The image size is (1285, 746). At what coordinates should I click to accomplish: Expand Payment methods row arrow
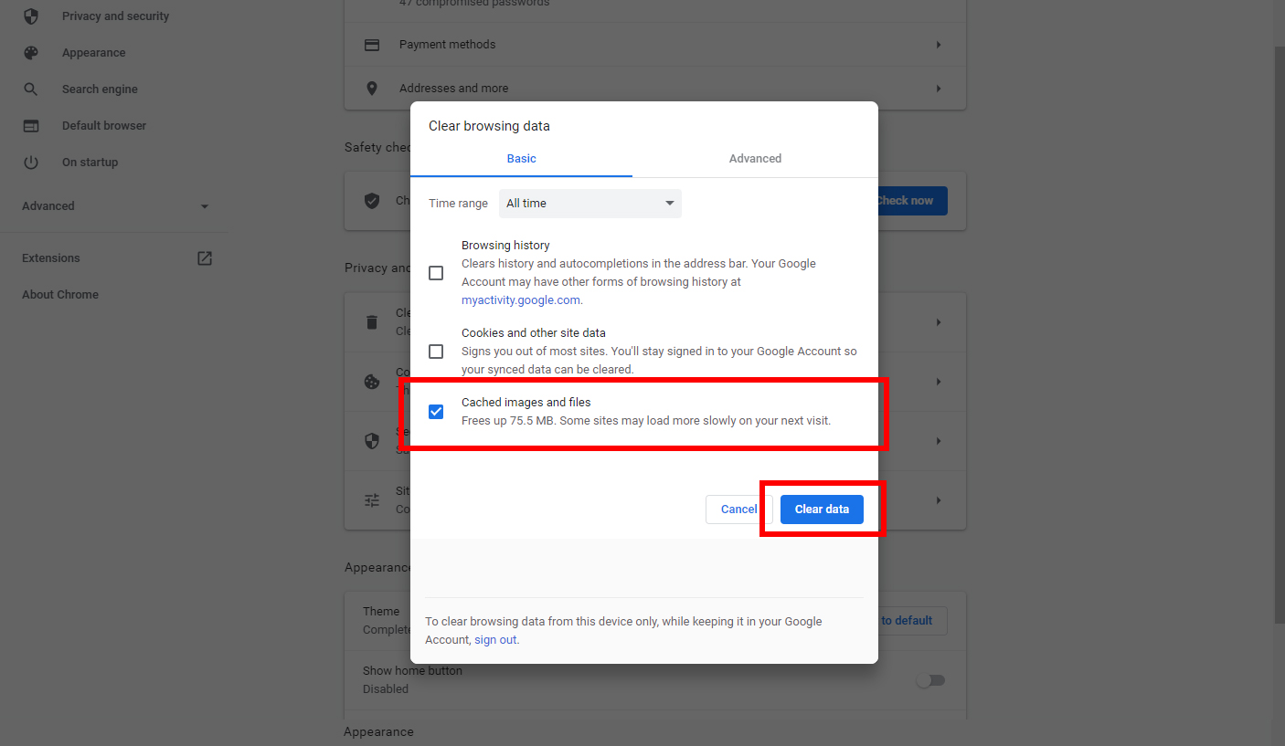tap(938, 45)
